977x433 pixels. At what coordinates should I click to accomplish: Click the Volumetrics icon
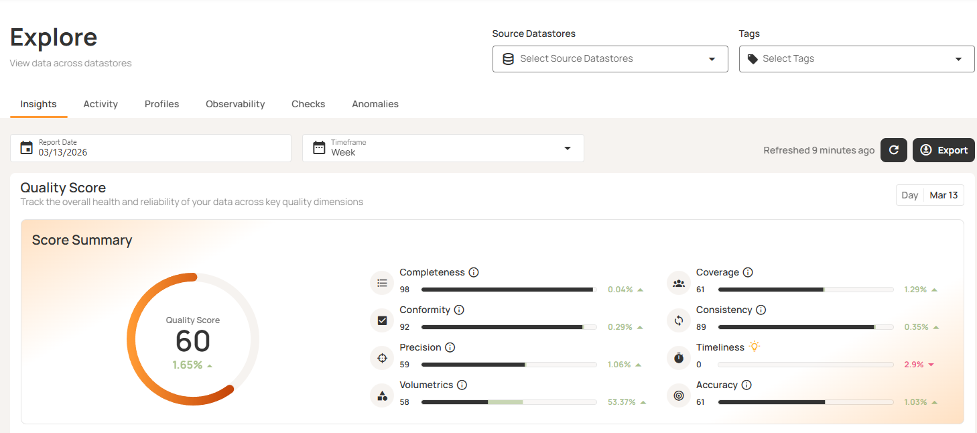pos(382,395)
